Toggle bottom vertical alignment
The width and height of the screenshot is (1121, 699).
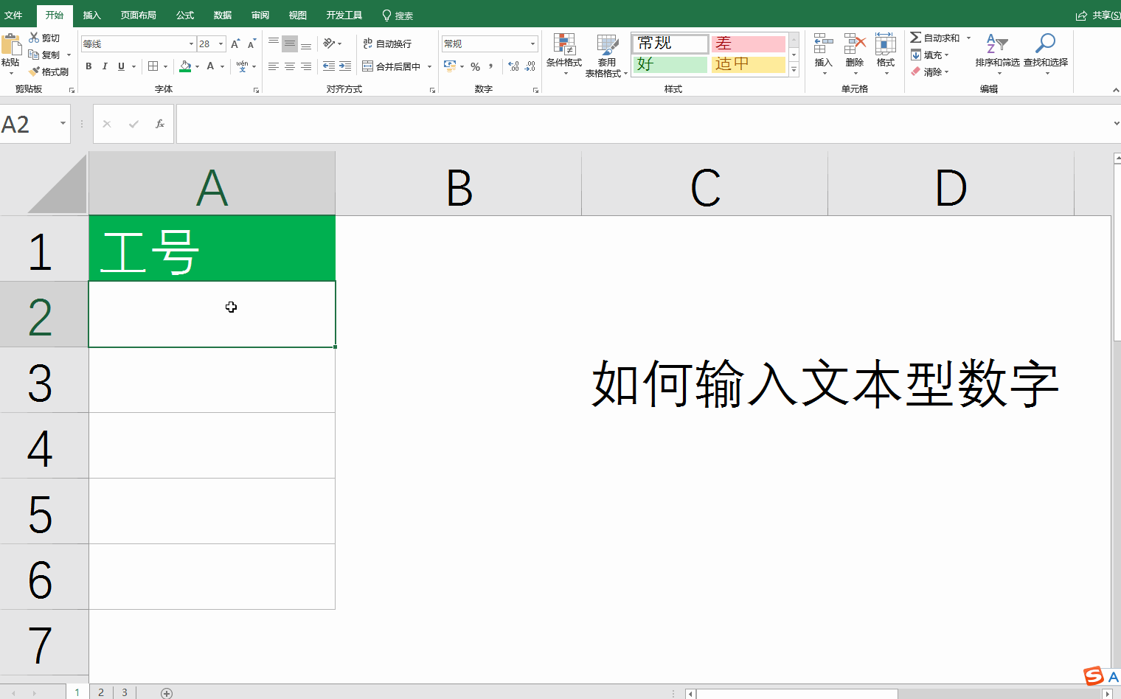click(306, 44)
